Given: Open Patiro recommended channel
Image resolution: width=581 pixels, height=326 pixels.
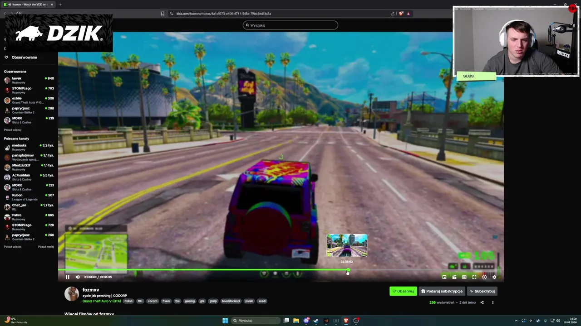Looking at the screenshot, I should pyautogui.click(x=29, y=217).
